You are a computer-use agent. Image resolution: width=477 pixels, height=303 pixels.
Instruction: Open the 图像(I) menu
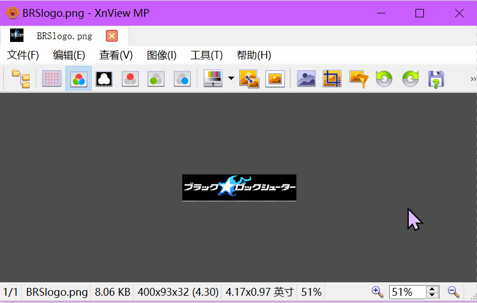point(162,55)
